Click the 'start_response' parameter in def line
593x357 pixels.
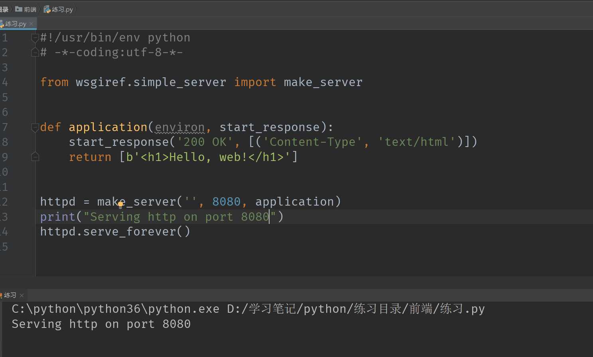coord(270,127)
